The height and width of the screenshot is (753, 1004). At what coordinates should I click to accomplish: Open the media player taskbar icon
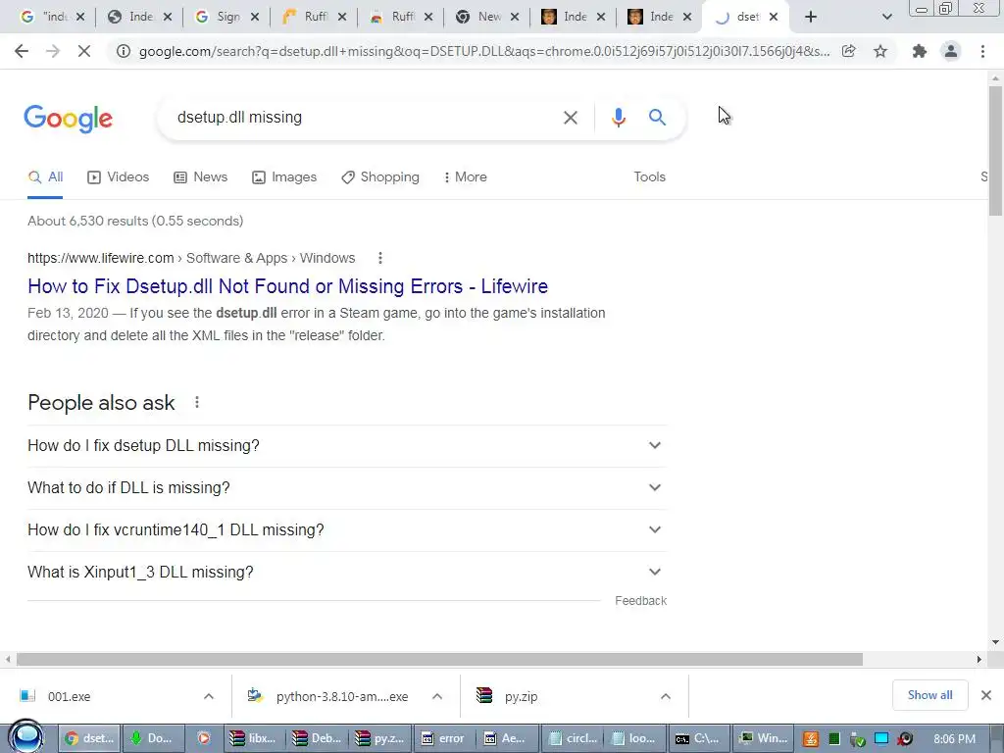[203, 739]
